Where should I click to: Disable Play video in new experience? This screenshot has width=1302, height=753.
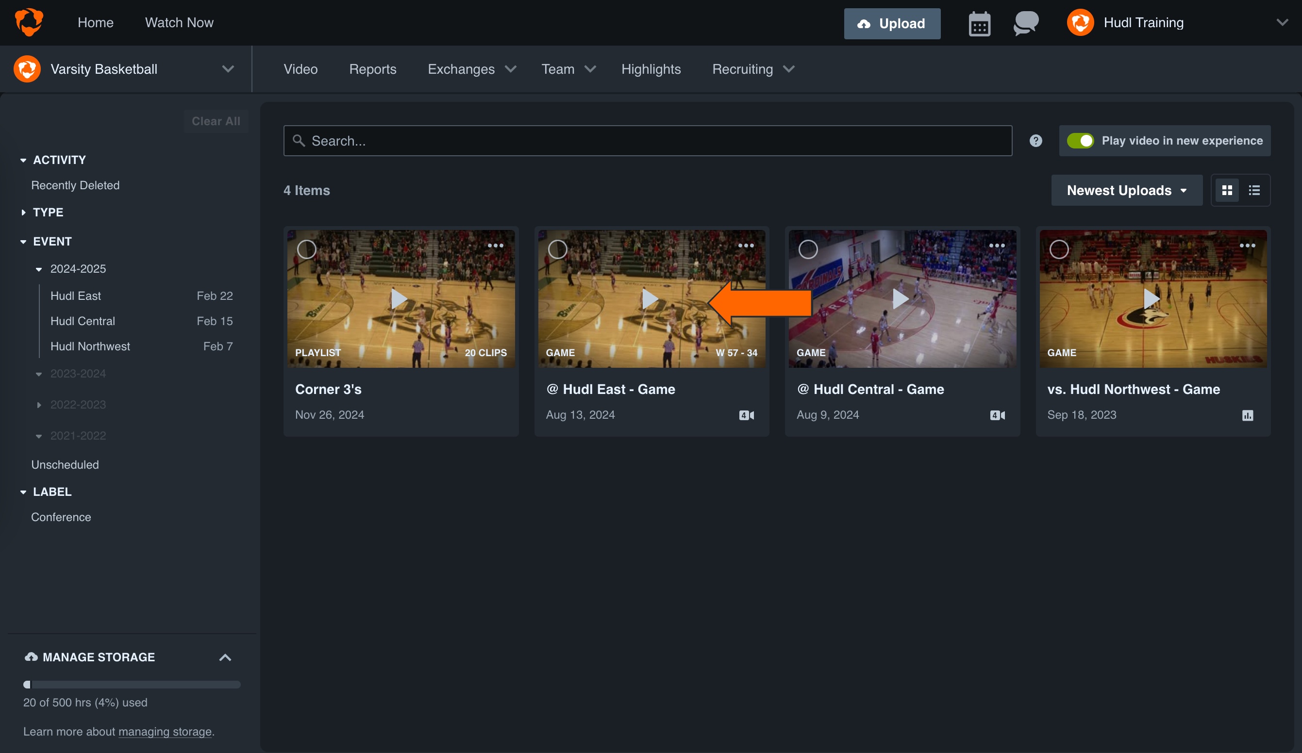pyautogui.click(x=1081, y=141)
